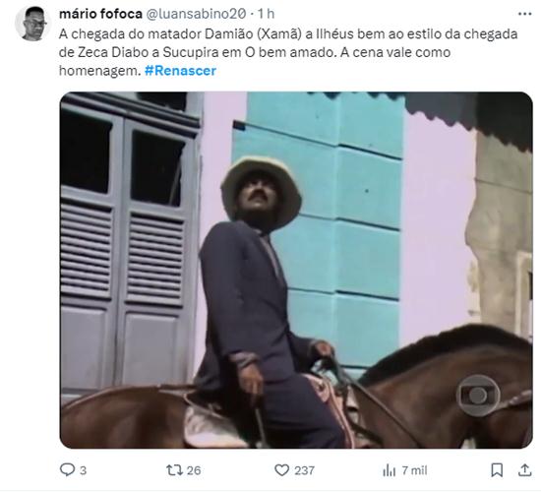The height and width of the screenshot is (492, 541).
Task: Open the 26 reposts count
Action: point(194,470)
